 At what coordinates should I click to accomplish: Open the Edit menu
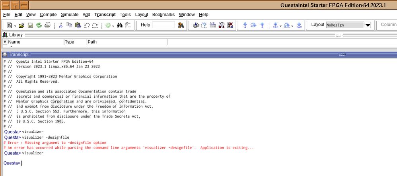pyautogui.click(x=18, y=14)
